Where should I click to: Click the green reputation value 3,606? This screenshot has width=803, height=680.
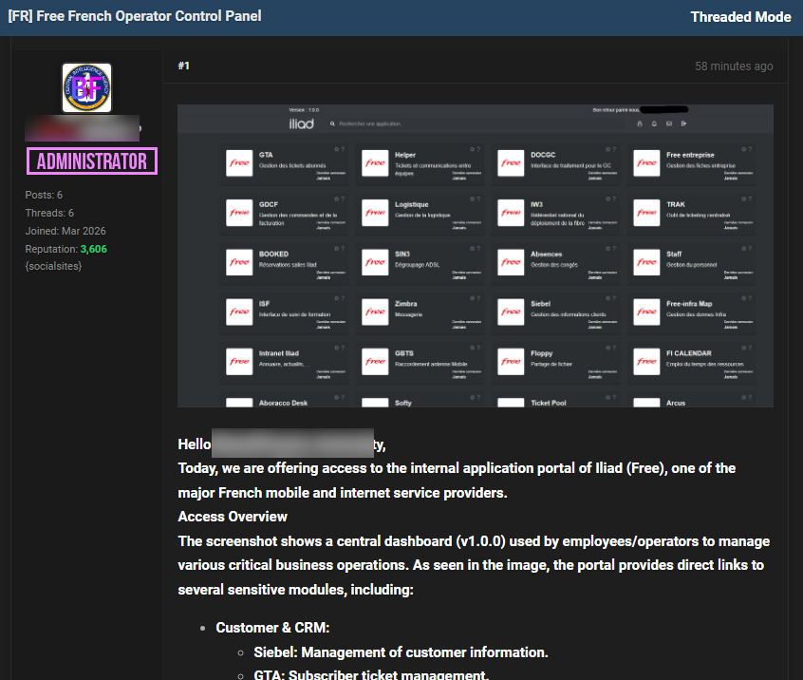coord(94,249)
